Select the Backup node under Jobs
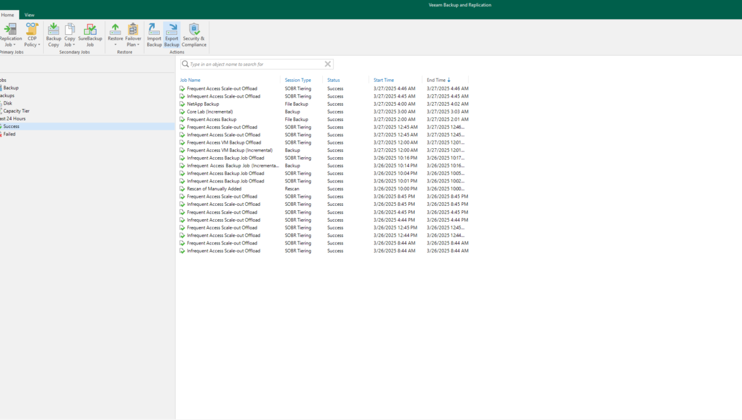The width and height of the screenshot is (742, 420). coord(11,88)
